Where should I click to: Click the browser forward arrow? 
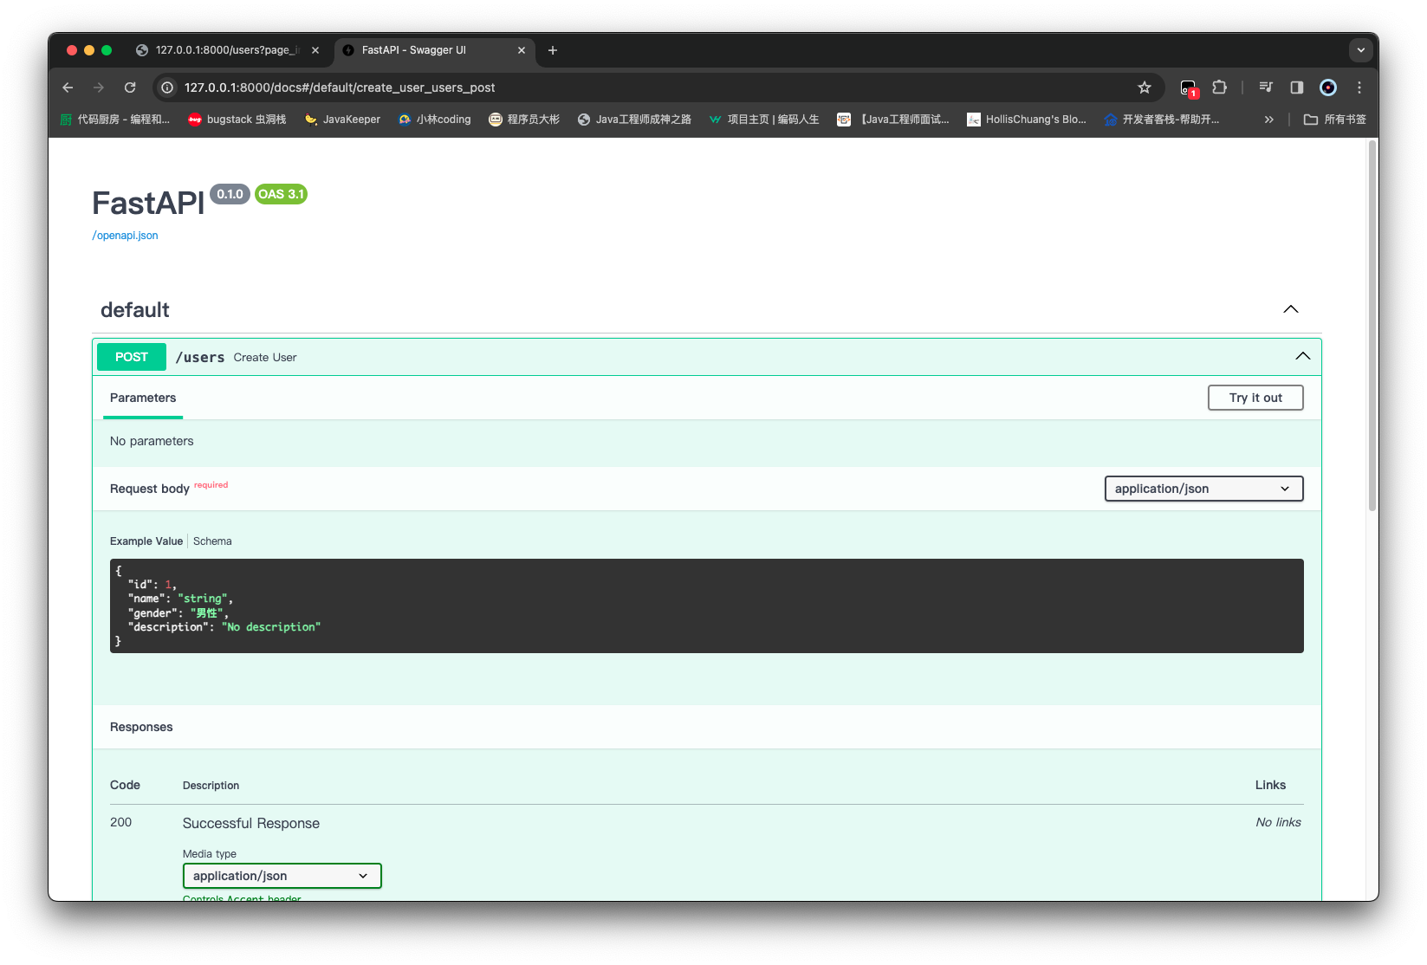pos(99,87)
